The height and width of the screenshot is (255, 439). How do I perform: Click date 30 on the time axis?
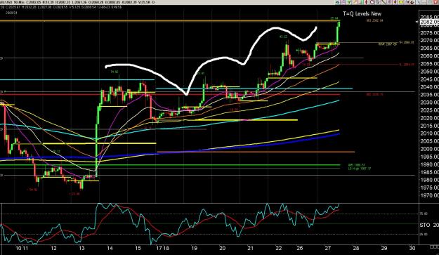[412, 248]
